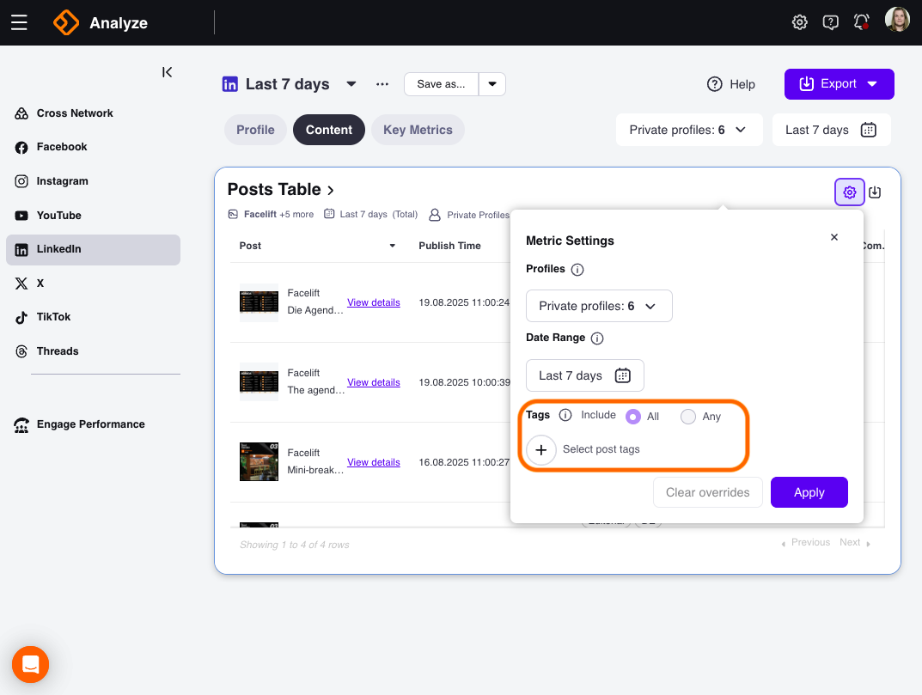The width and height of the screenshot is (922, 695).
Task: Click the Clear overrides button
Action: [x=707, y=492]
